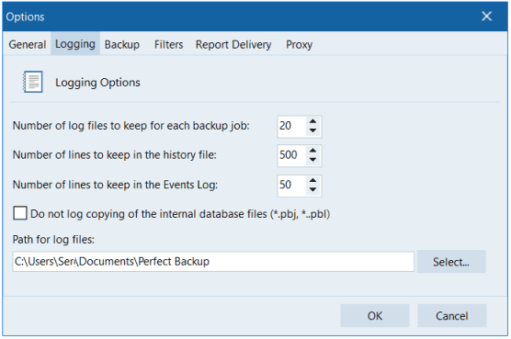The height and width of the screenshot is (339, 511).
Task: Decrease the log files per backup job count
Action: (312, 130)
